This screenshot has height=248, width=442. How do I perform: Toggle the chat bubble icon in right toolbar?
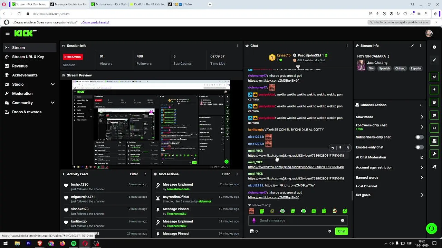[434, 115]
